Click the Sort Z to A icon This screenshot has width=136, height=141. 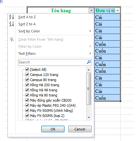[12, 24]
